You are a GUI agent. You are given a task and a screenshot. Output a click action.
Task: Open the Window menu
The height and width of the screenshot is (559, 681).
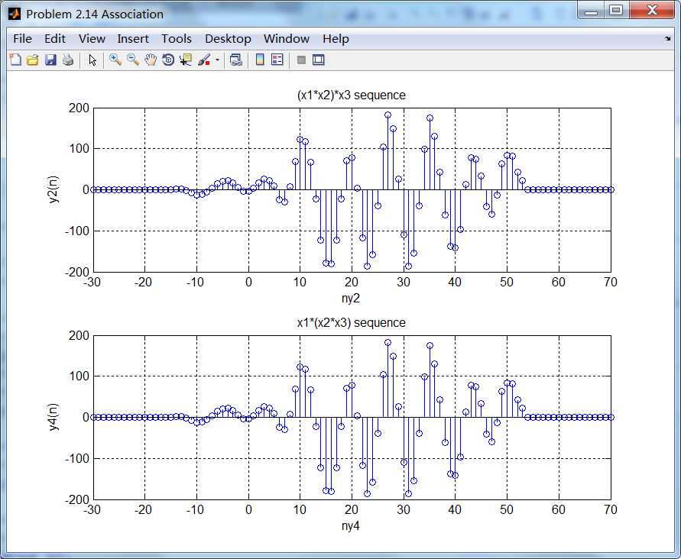coord(287,39)
